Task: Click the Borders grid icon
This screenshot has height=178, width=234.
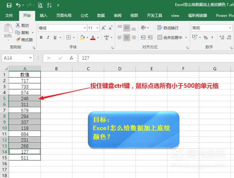Action: [68, 37]
